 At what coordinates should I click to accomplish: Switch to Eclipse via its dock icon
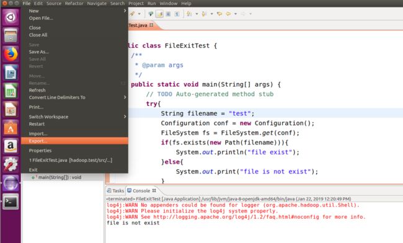(x=11, y=183)
